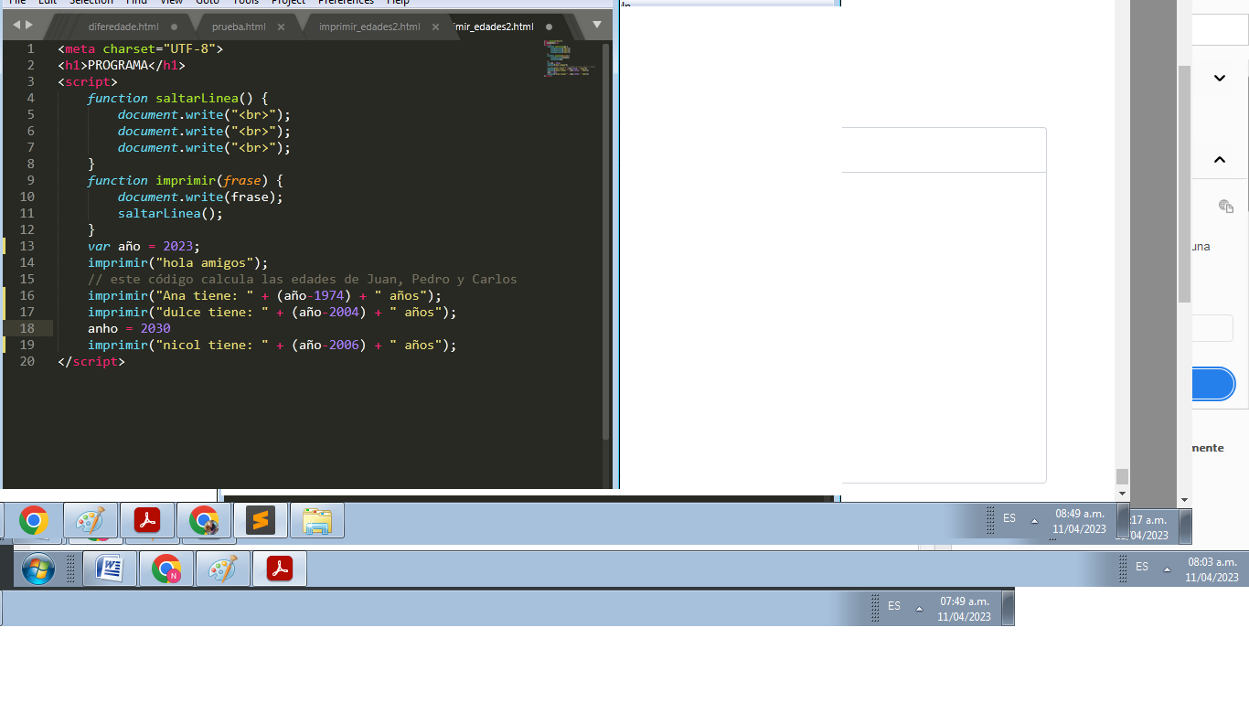Open Sublime Text from the taskbar
This screenshot has width=1249, height=702.
pos(261,521)
